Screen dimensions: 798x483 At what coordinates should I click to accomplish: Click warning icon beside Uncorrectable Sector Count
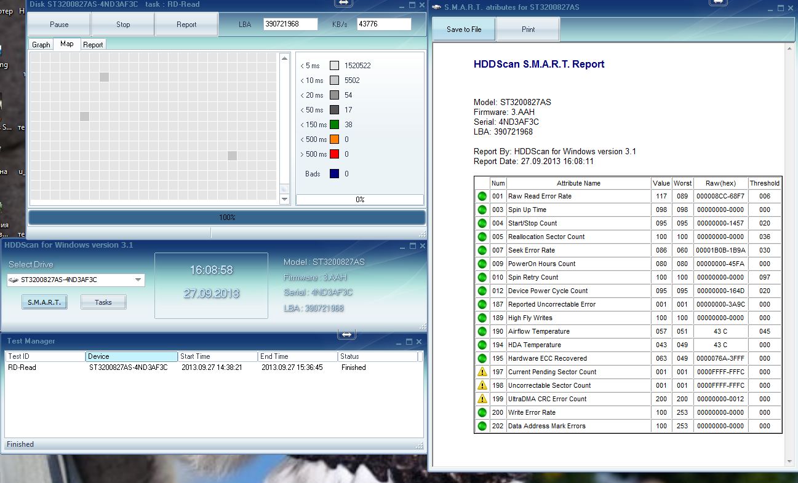[482, 385]
